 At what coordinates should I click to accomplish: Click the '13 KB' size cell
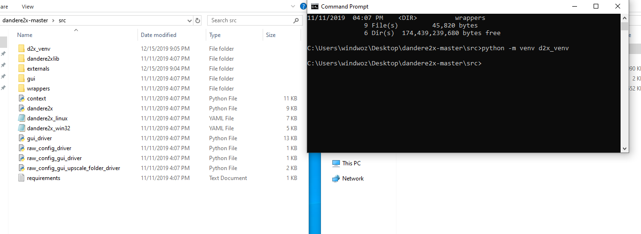[289, 138]
